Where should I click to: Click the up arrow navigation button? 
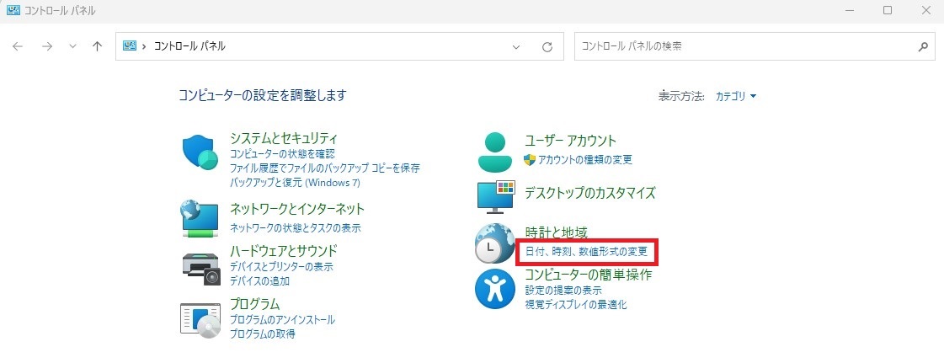pyautogui.click(x=98, y=46)
